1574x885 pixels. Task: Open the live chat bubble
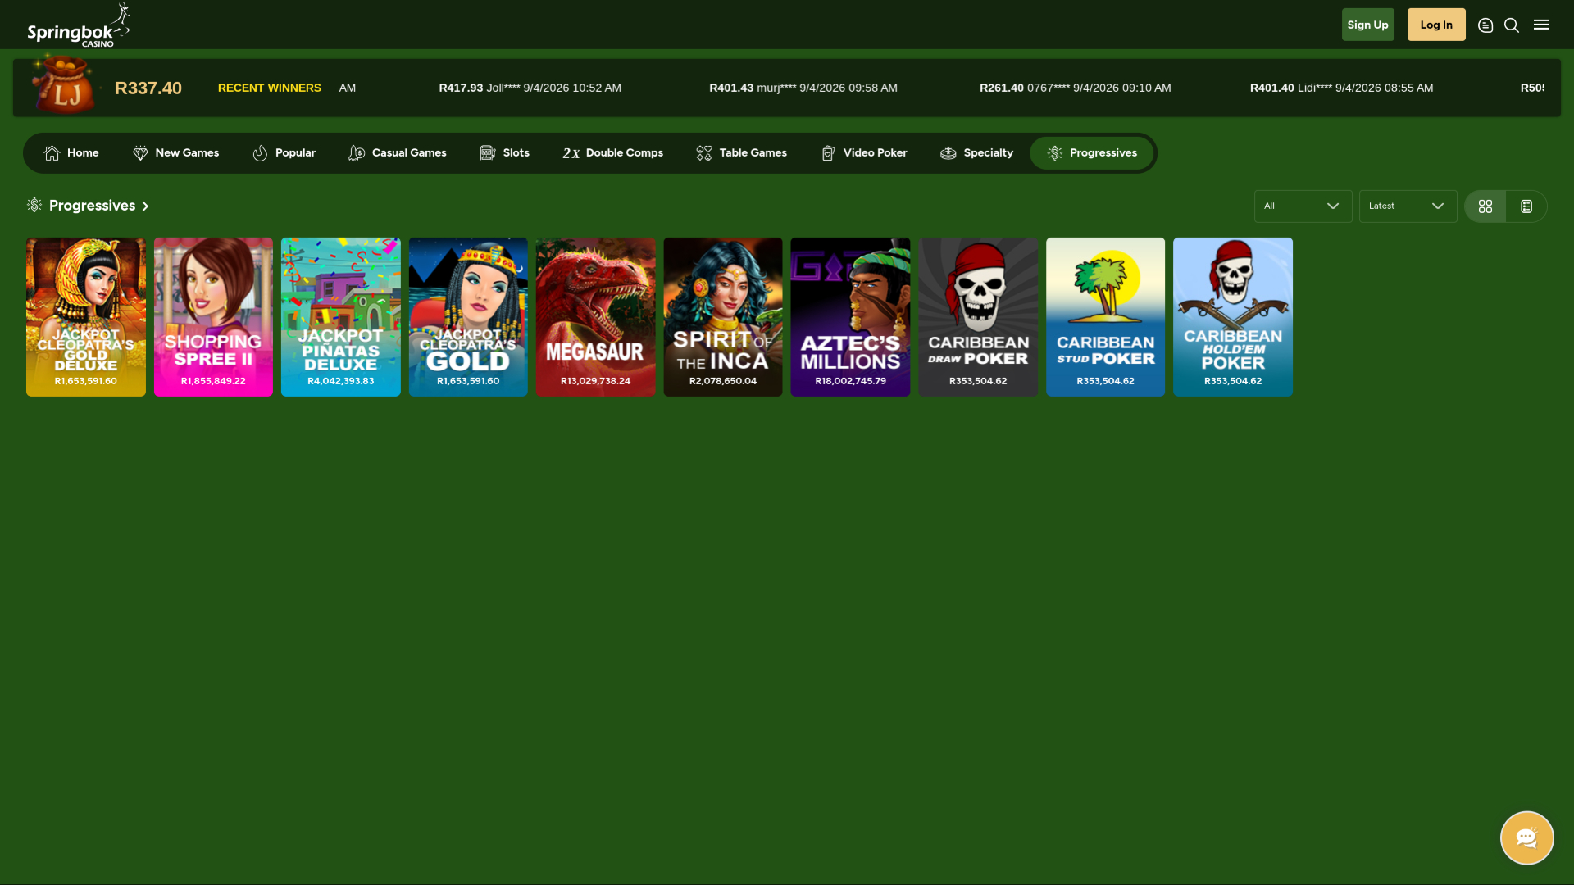coord(1526,837)
